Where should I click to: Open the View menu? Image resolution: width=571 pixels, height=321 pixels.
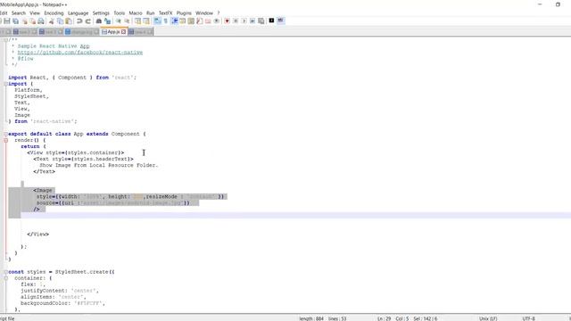coord(35,12)
